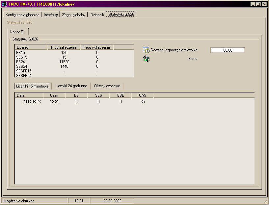Close the TM78 window

tap(264, 4)
